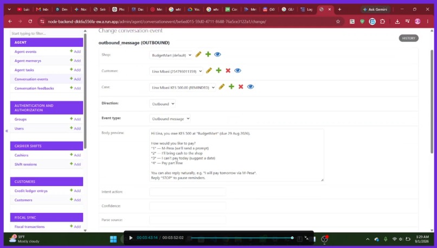437x248 pixels.
Task: Add a new Credit ledger entry
Action: click(75, 190)
